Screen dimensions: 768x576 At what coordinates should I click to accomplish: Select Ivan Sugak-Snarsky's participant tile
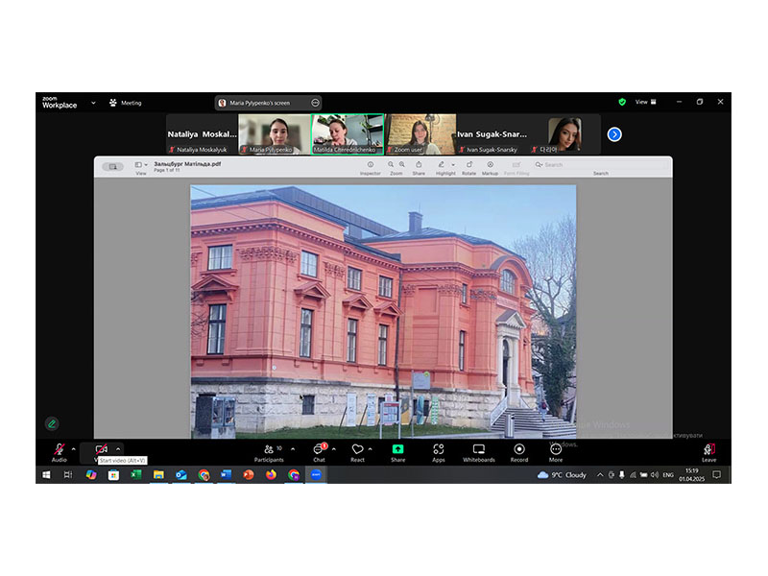click(x=492, y=134)
